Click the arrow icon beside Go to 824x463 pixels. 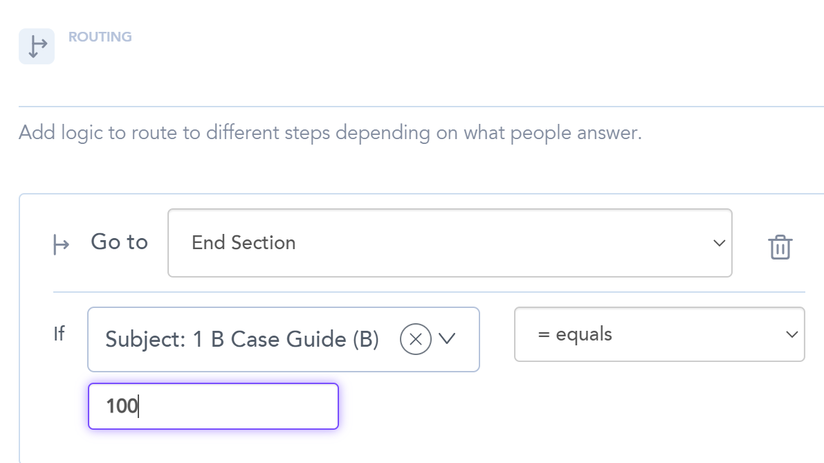(x=62, y=244)
